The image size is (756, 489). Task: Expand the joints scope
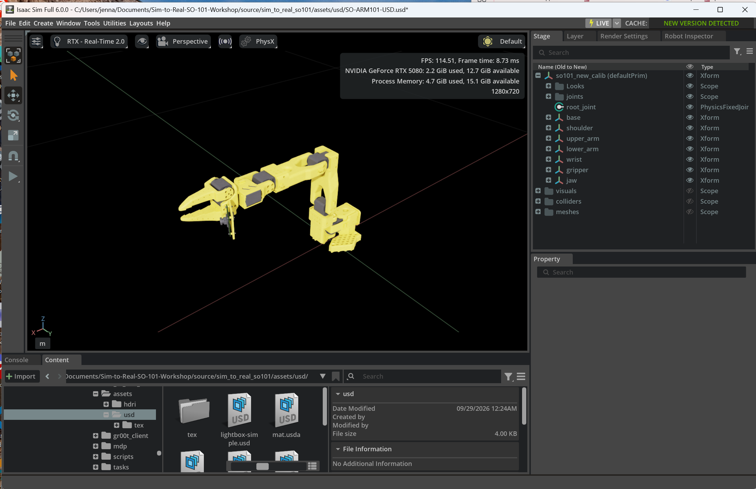pyautogui.click(x=549, y=97)
